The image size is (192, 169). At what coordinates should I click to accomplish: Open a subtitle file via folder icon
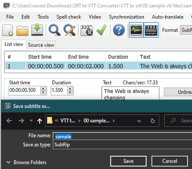tap(22, 30)
